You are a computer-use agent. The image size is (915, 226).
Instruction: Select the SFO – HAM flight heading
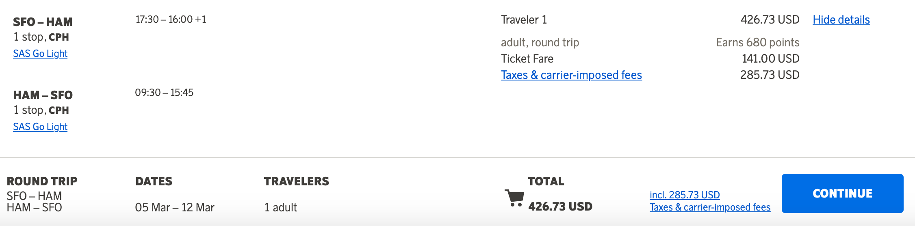click(x=43, y=22)
